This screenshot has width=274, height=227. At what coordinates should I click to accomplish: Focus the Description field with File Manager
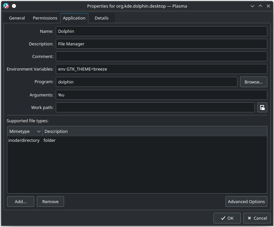[x=161, y=44]
